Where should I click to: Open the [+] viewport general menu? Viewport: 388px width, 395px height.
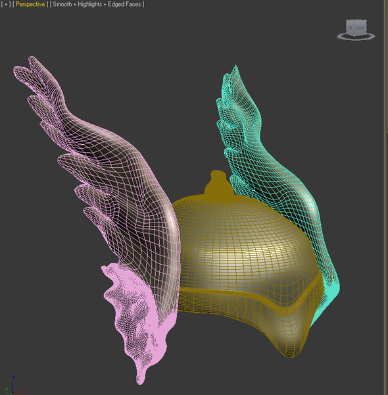point(6,5)
